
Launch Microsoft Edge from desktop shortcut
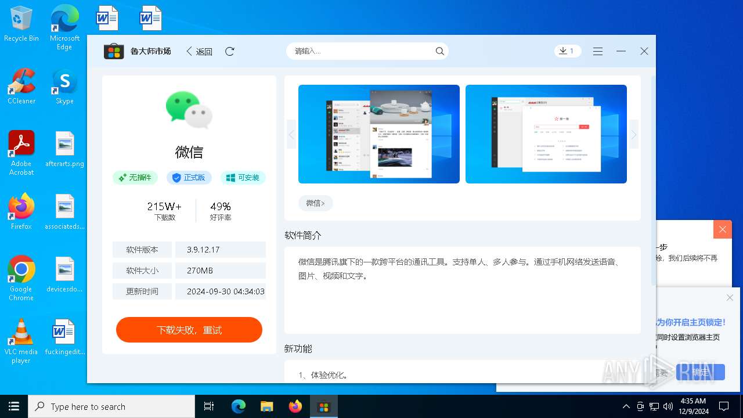tap(64, 27)
